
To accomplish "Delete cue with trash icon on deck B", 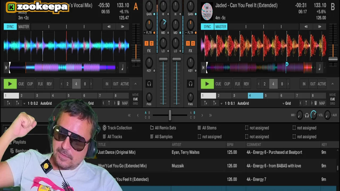I will [x=316, y=103].
